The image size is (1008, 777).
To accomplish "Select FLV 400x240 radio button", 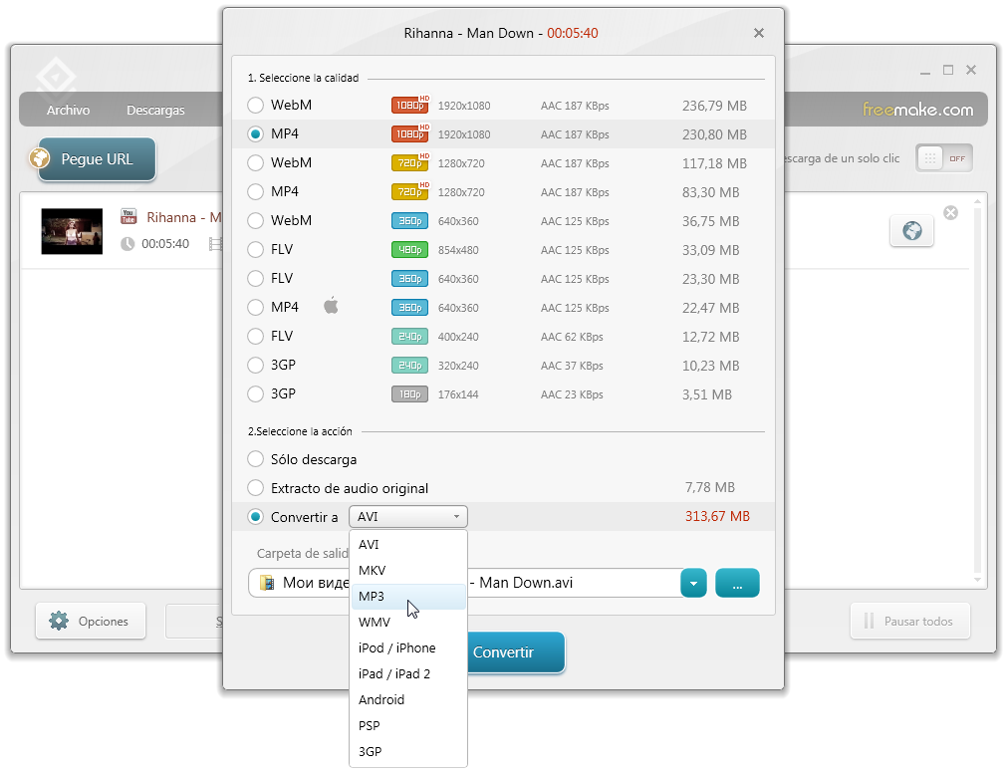I will 255,336.
